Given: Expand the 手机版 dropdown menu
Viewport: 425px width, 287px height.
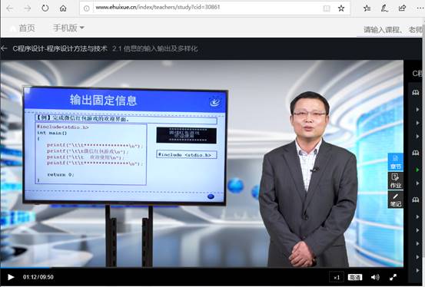Looking at the screenshot, I should click(x=68, y=28).
